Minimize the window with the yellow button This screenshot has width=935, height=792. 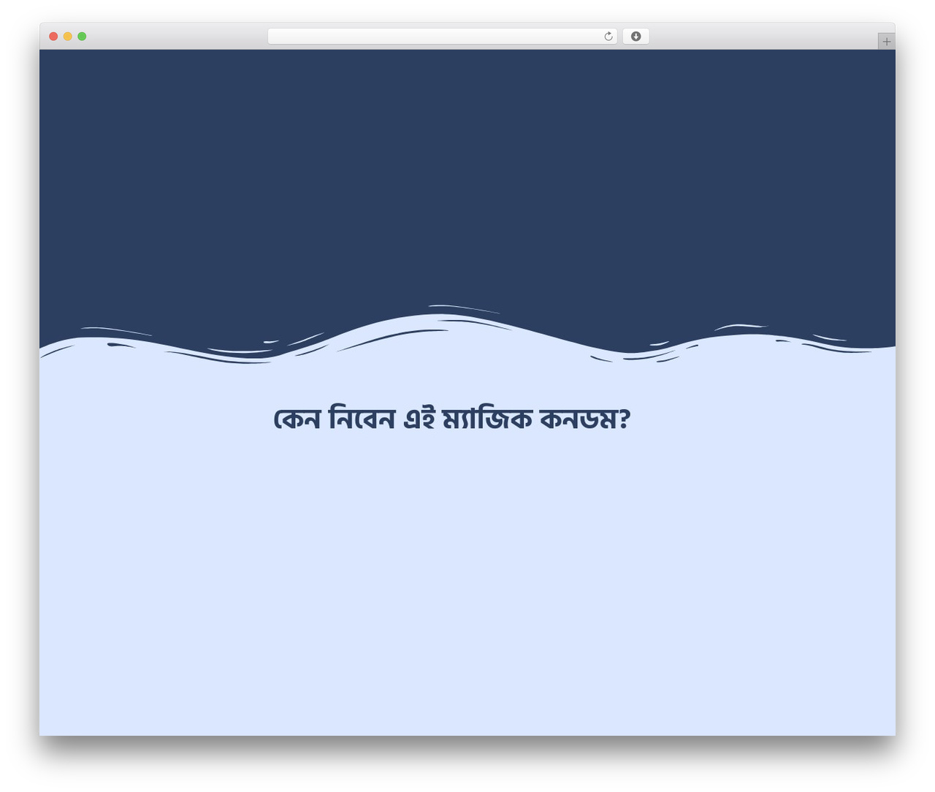click(x=67, y=37)
